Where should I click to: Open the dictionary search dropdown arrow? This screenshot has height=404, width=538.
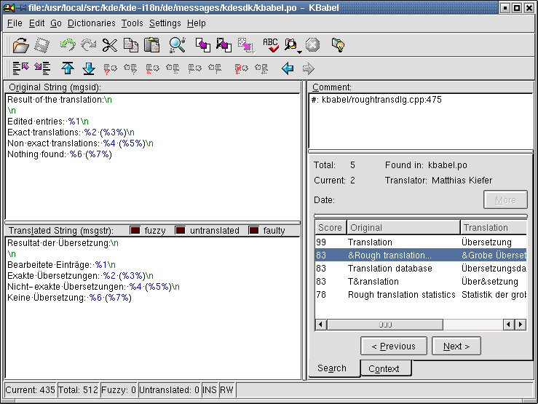click(299, 52)
